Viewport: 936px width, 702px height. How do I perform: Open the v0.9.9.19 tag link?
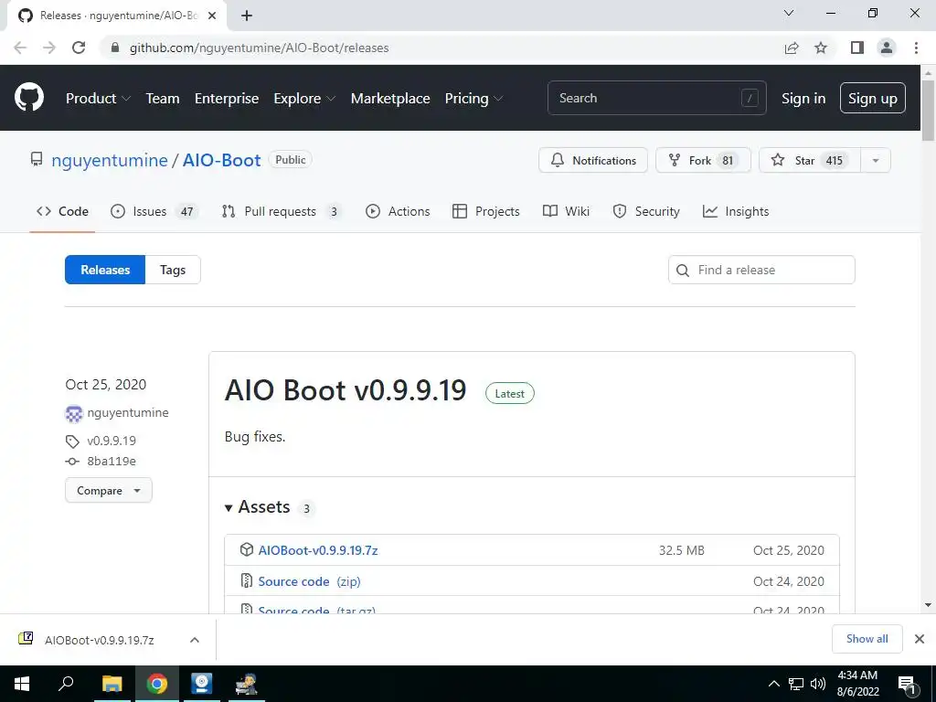[x=112, y=441]
